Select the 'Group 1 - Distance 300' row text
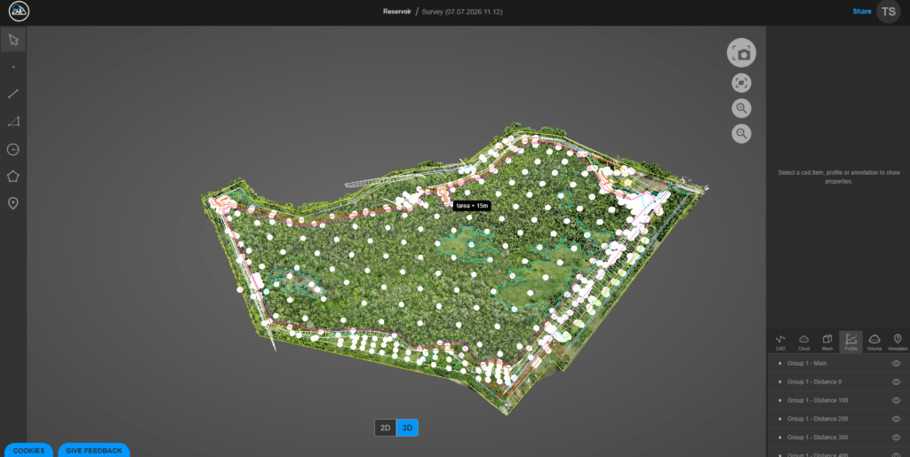The height and width of the screenshot is (457, 910). point(818,437)
